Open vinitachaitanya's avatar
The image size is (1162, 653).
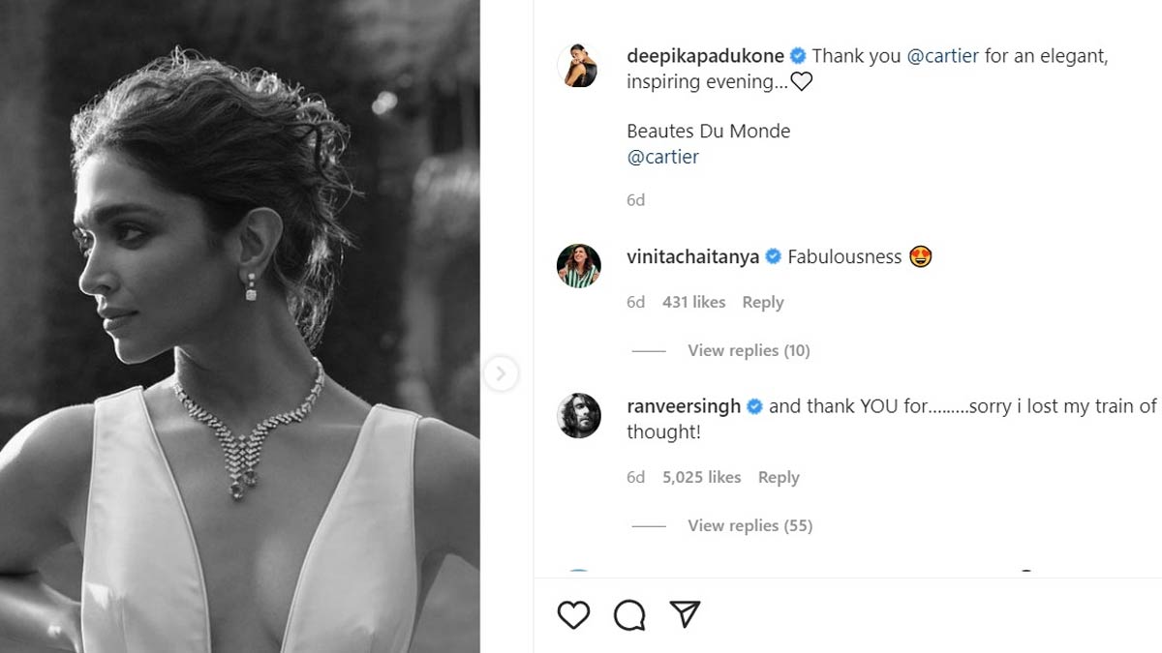(579, 265)
